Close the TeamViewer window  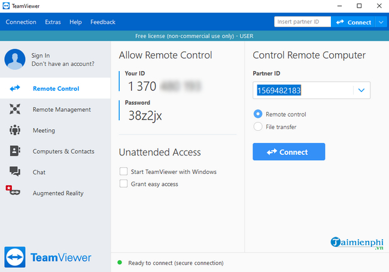pyautogui.click(x=379, y=6)
